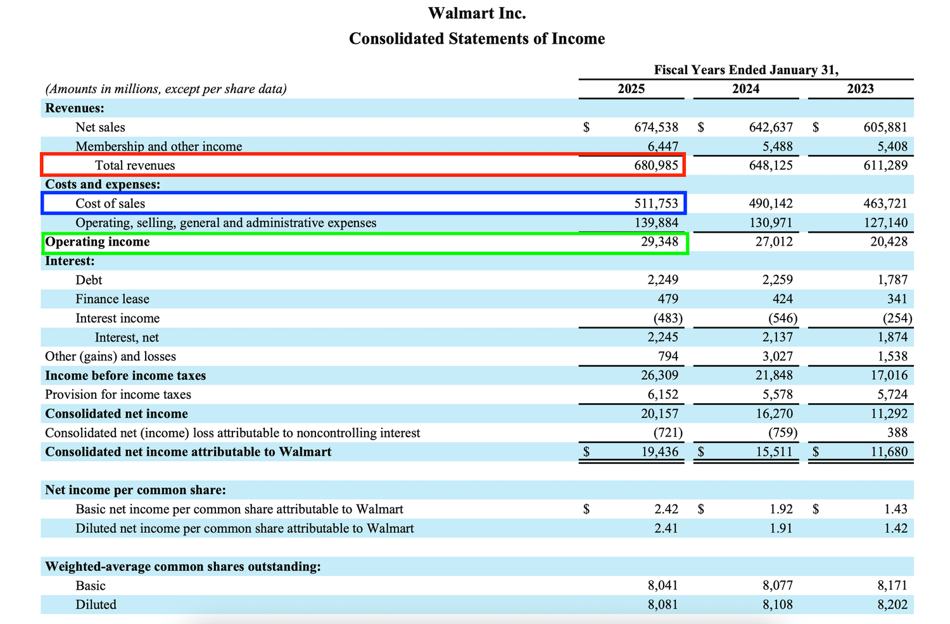Click the 'Interest, net' row label

127,337
